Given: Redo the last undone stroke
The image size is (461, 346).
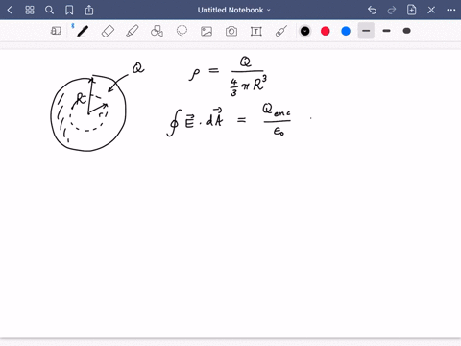Looking at the screenshot, I should pyautogui.click(x=392, y=11).
